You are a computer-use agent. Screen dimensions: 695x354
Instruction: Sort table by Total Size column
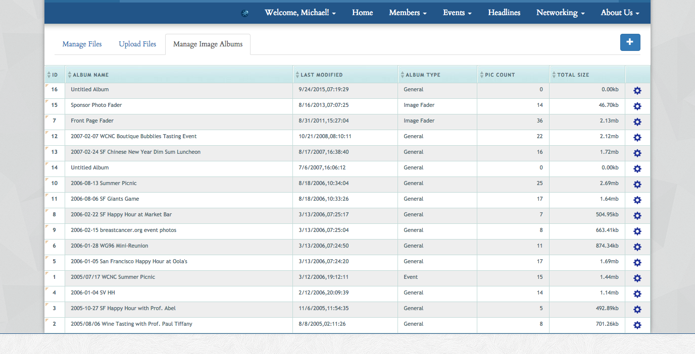587,75
